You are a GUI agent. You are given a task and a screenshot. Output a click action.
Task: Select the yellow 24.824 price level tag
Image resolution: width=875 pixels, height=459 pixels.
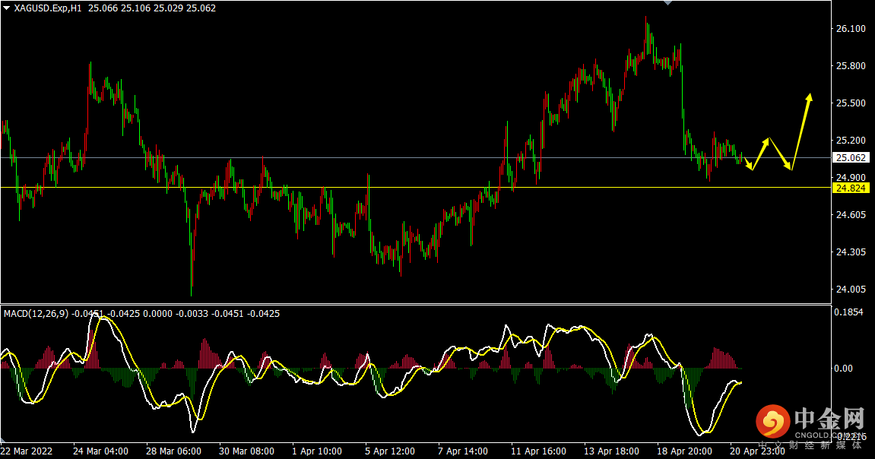coord(850,188)
